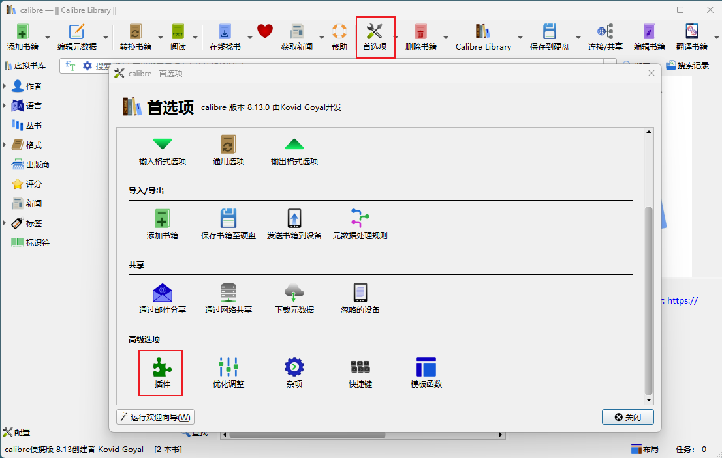722x458 pixels.
Task: Click 获取新闻 toolbar button
Action: (297, 37)
